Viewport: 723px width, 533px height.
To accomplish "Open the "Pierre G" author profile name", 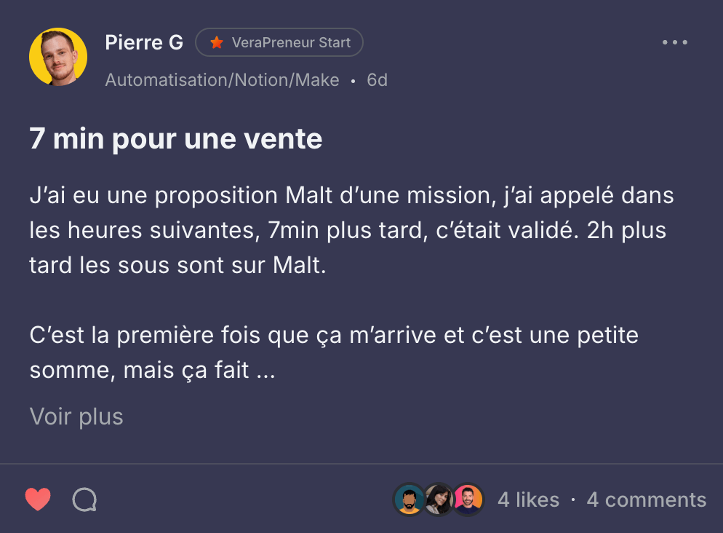I will point(144,42).
